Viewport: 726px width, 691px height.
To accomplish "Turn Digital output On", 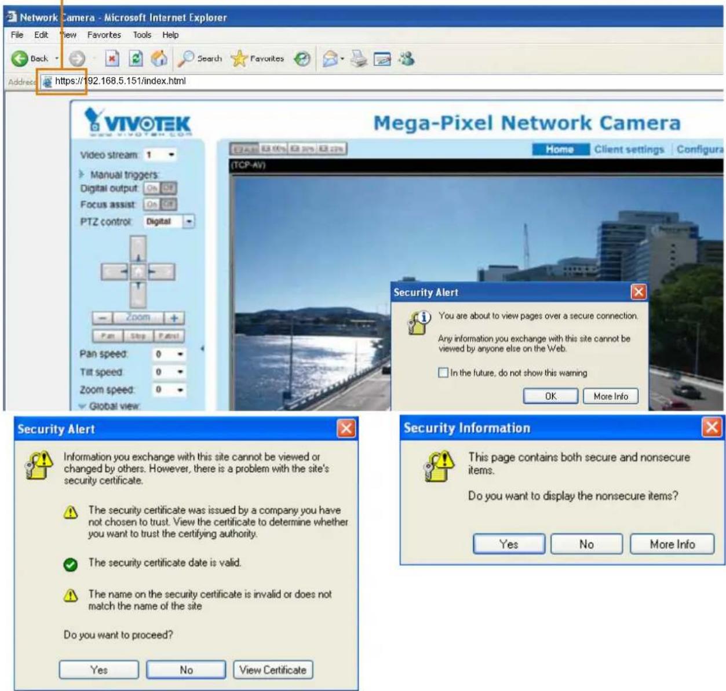I will click(x=152, y=188).
